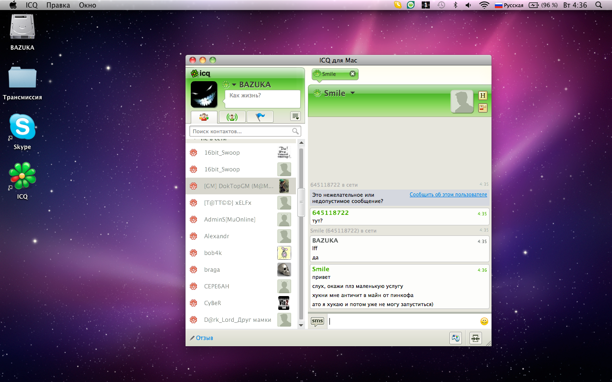
Task: Open the online contacts tab
Action: click(232, 117)
